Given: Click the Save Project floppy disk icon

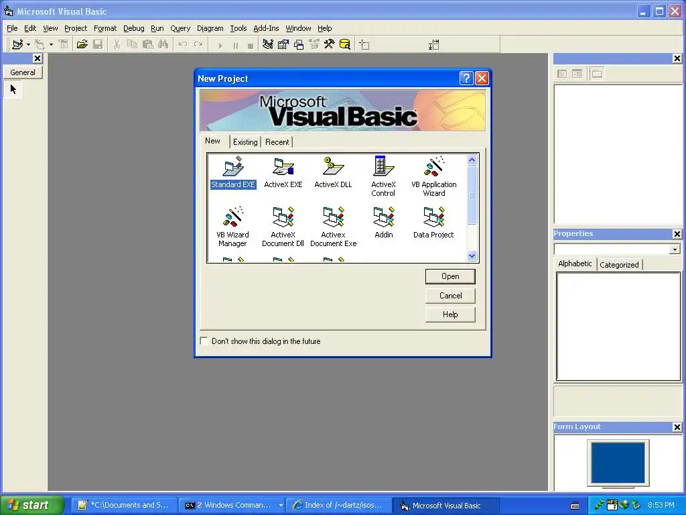Looking at the screenshot, I should click(x=98, y=44).
